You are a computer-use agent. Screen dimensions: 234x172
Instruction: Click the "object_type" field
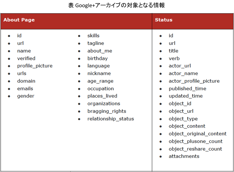point(183,119)
